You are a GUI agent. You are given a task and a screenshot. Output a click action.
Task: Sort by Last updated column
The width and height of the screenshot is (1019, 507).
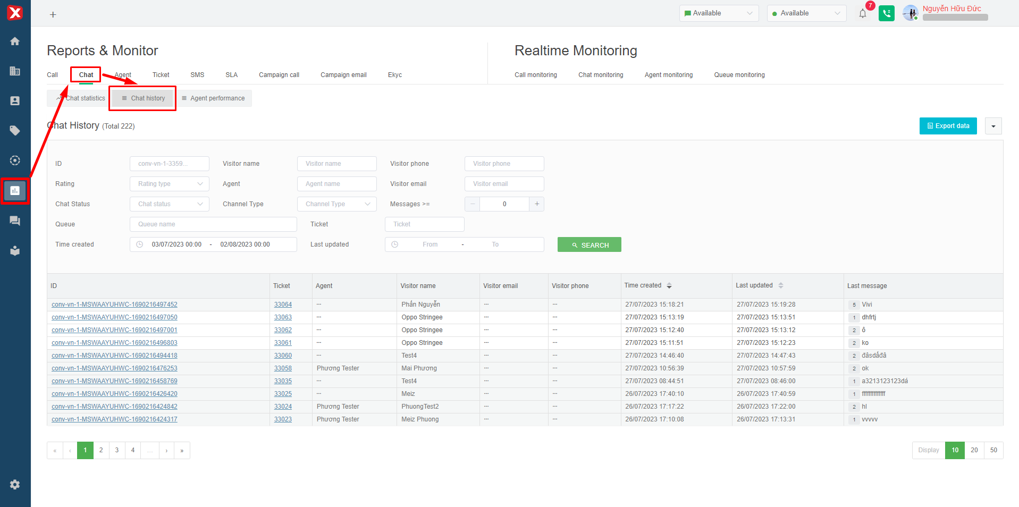pos(780,286)
